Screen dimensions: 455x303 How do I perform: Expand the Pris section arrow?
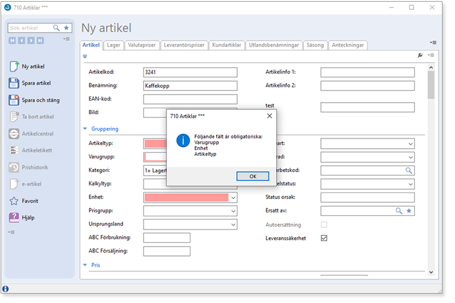85,265
